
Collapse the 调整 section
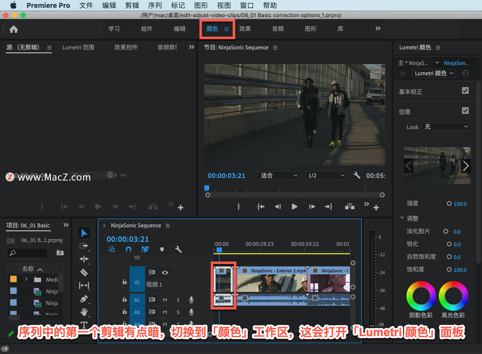[402, 218]
